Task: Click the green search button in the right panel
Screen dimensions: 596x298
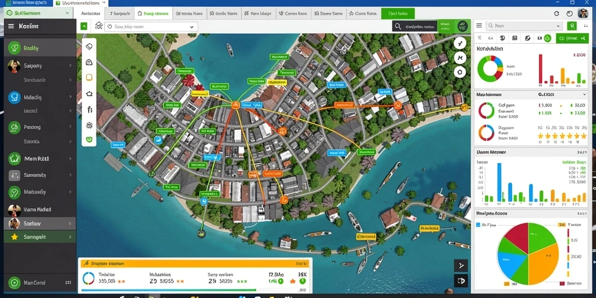Action: coord(572,26)
